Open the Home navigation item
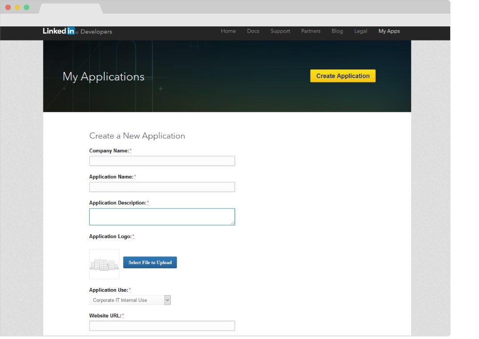The image size is (479, 339). pyautogui.click(x=228, y=31)
